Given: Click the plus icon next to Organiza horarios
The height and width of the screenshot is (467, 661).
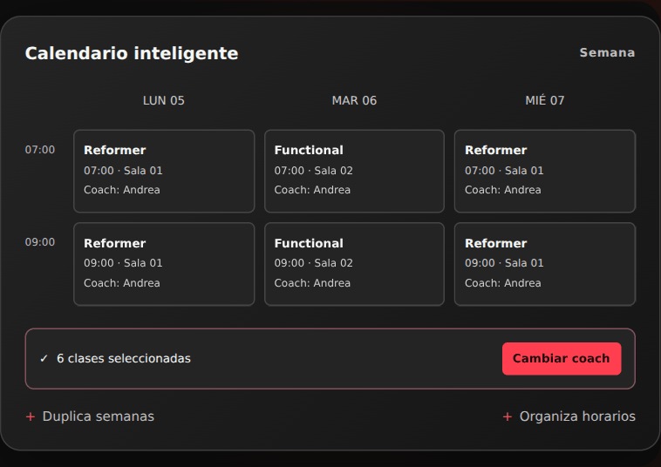Looking at the screenshot, I should tap(508, 416).
